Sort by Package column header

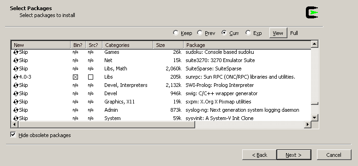coord(247,45)
